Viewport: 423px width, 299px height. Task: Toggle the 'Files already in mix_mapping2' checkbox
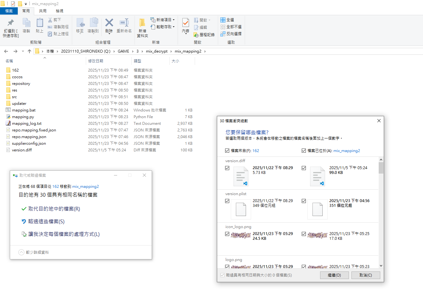304,151
